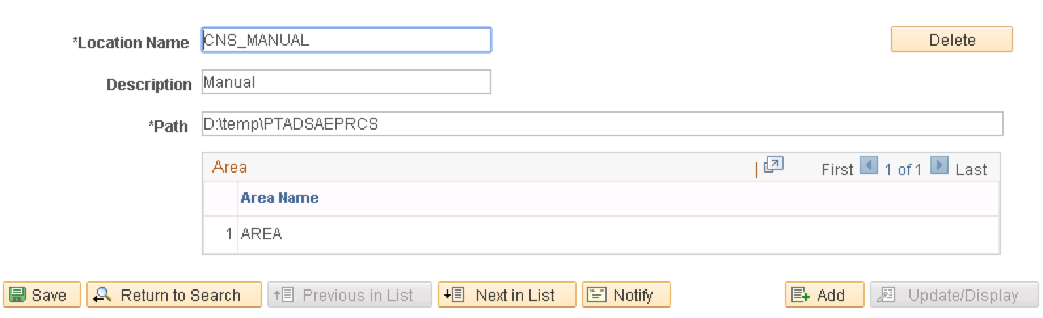Click the Update/Display button
The height and width of the screenshot is (318, 1043).
955,294
